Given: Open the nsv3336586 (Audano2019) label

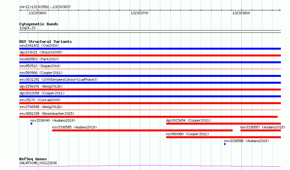Looking at the screenshot, I should point(246,141).
